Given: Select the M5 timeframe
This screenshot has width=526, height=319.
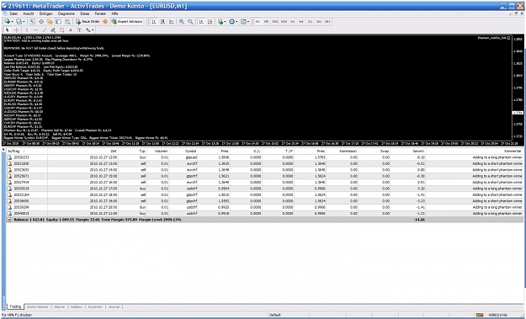Looking at the screenshot, I should click(266, 22).
